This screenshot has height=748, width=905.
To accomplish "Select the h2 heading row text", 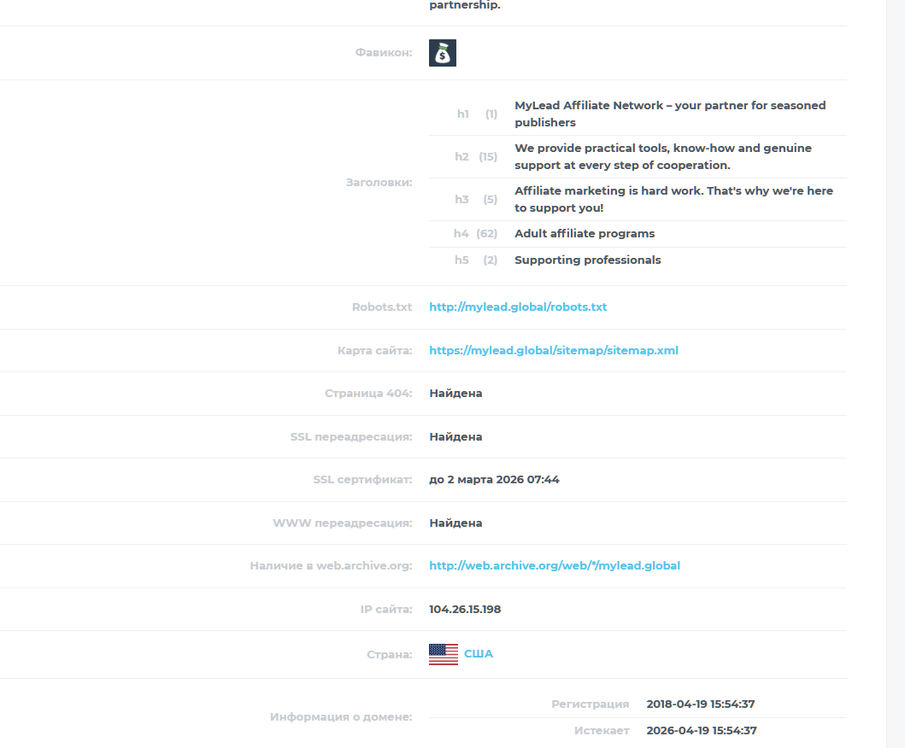I will (663, 156).
